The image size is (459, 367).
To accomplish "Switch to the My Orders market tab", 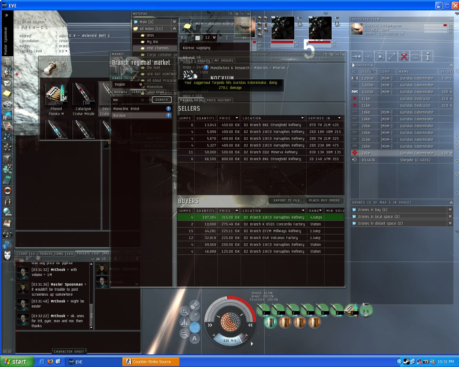I will [224, 61].
